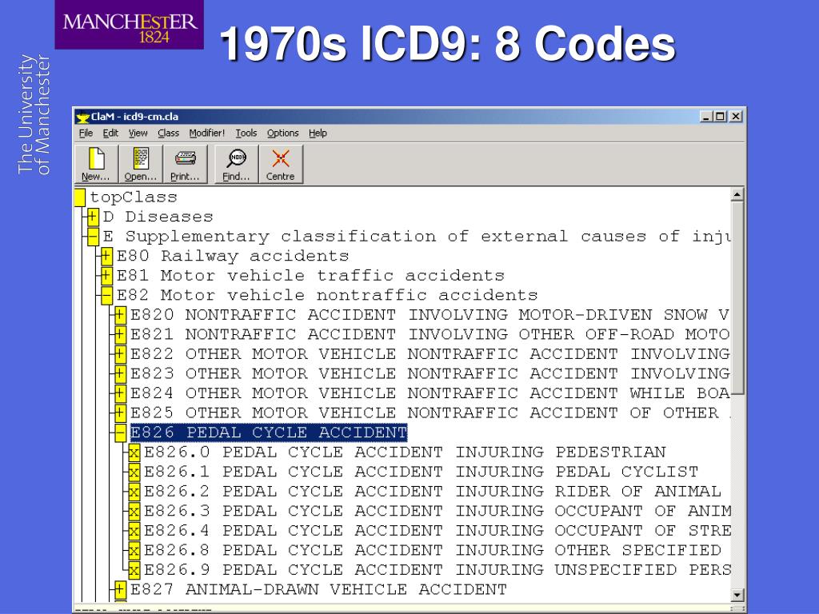Click the leaf marker icon beside E826.0
The height and width of the screenshot is (614, 819).
pos(134,453)
